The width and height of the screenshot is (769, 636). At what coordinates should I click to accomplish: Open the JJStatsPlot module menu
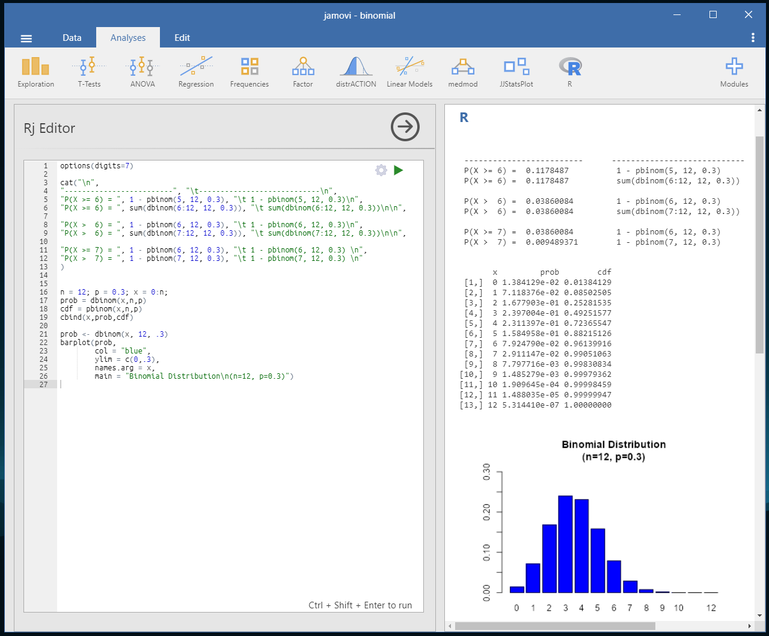pos(516,72)
